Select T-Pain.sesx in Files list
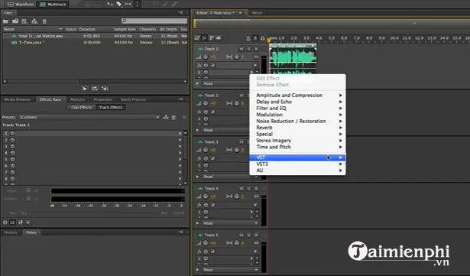The width and height of the screenshot is (470, 276). 31,43
